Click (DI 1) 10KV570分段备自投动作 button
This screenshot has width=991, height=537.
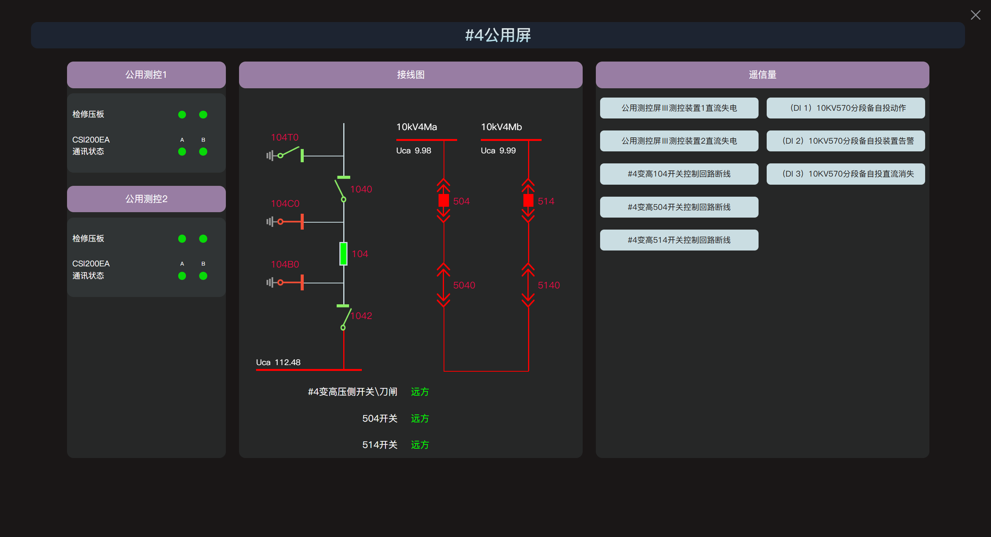pyautogui.click(x=845, y=108)
